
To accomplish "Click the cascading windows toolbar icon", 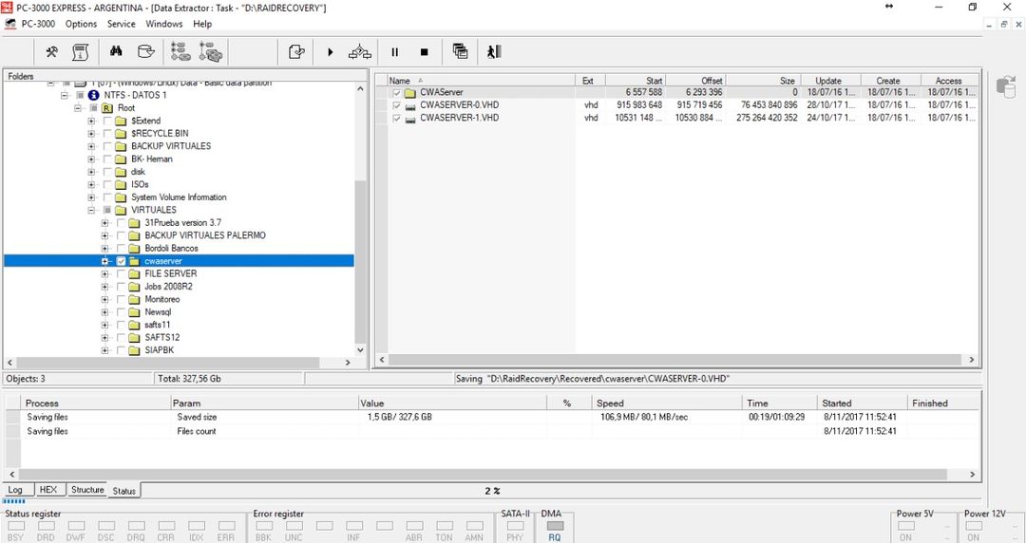I will (x=461, y=52).
